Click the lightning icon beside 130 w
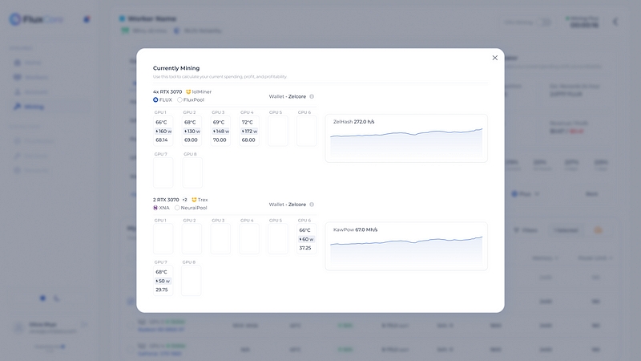Screen dimensions: 641x361 186,132
